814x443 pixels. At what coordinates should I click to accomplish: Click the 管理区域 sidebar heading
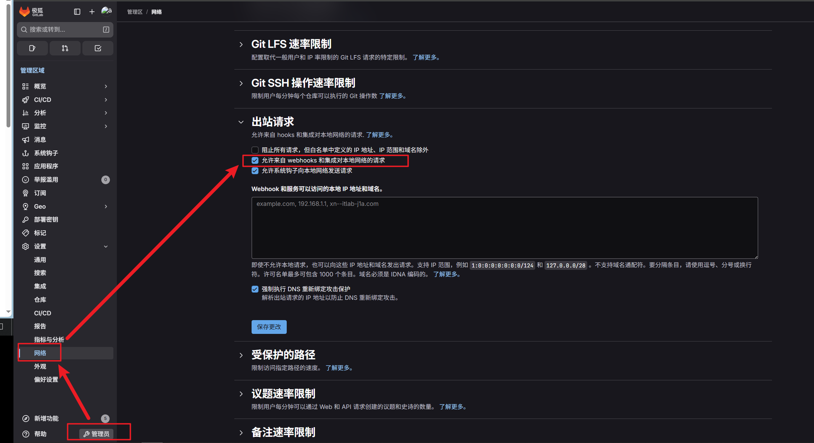tap(32, 71)
